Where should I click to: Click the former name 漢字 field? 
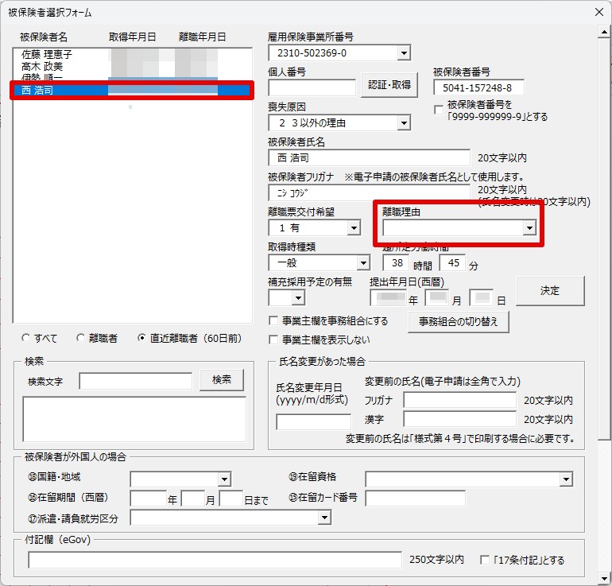[x=459, y=419]
